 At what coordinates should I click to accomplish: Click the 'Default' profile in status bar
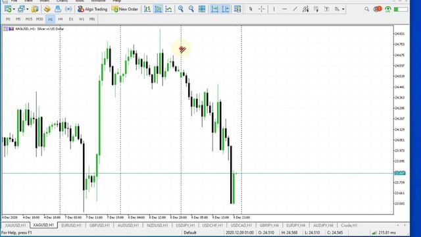(x=190, y=232)
